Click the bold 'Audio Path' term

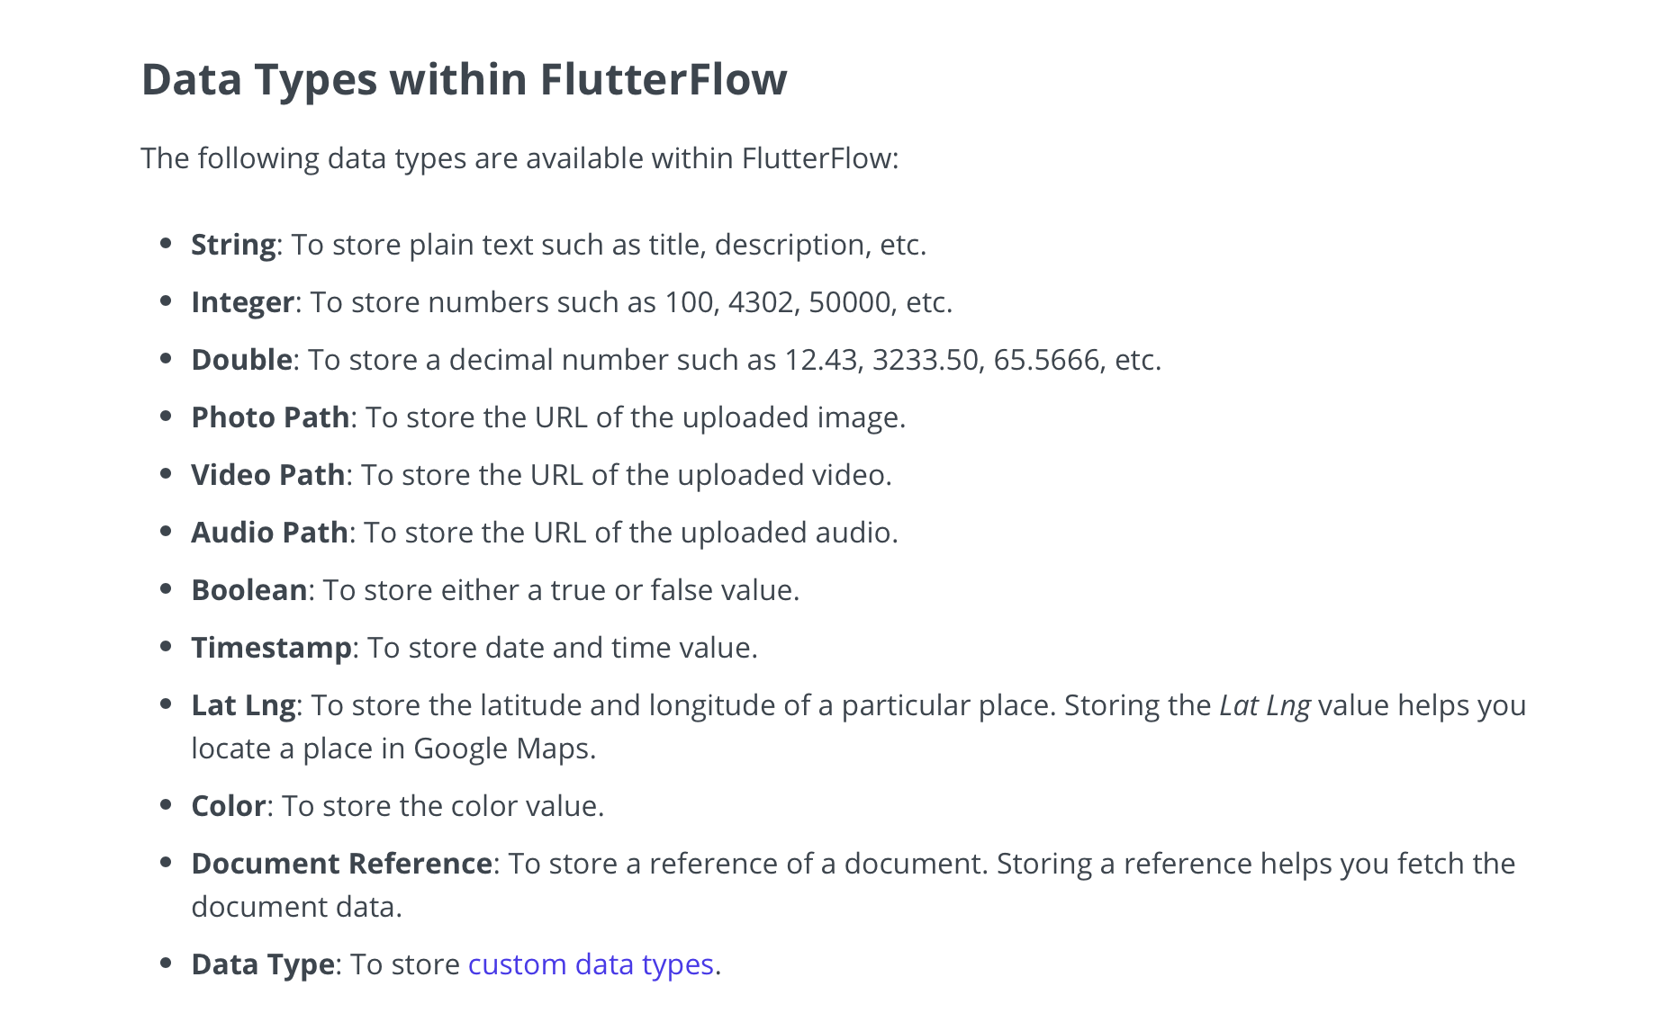pos(269,533)
